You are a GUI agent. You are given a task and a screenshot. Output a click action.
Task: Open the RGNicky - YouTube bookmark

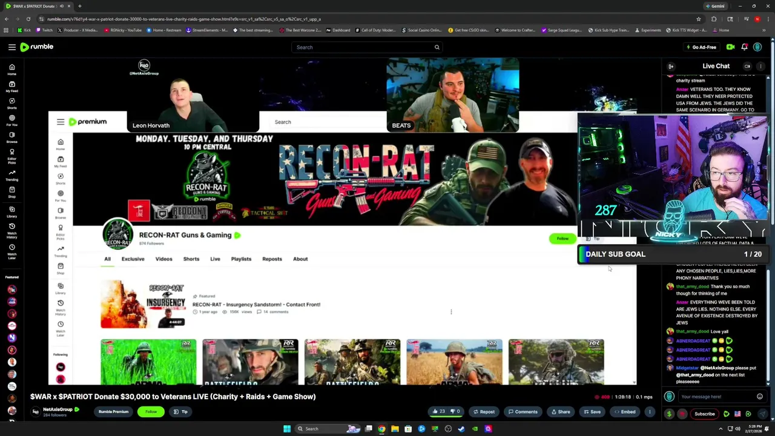click(x=123, y=30)
